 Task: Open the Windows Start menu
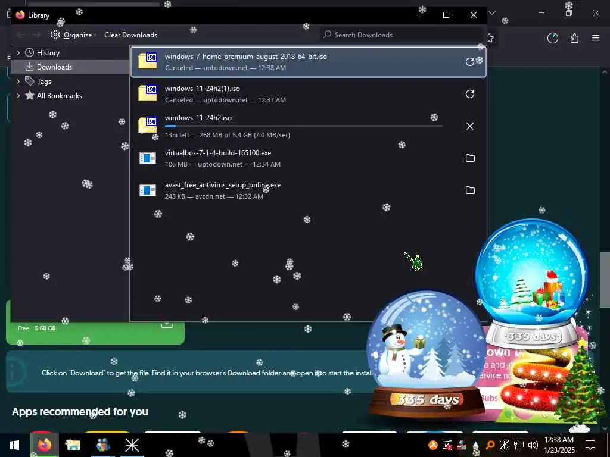pyautogui.click(x=14, y=445)
